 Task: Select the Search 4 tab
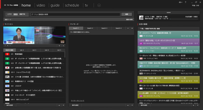(x=119, y=28)
